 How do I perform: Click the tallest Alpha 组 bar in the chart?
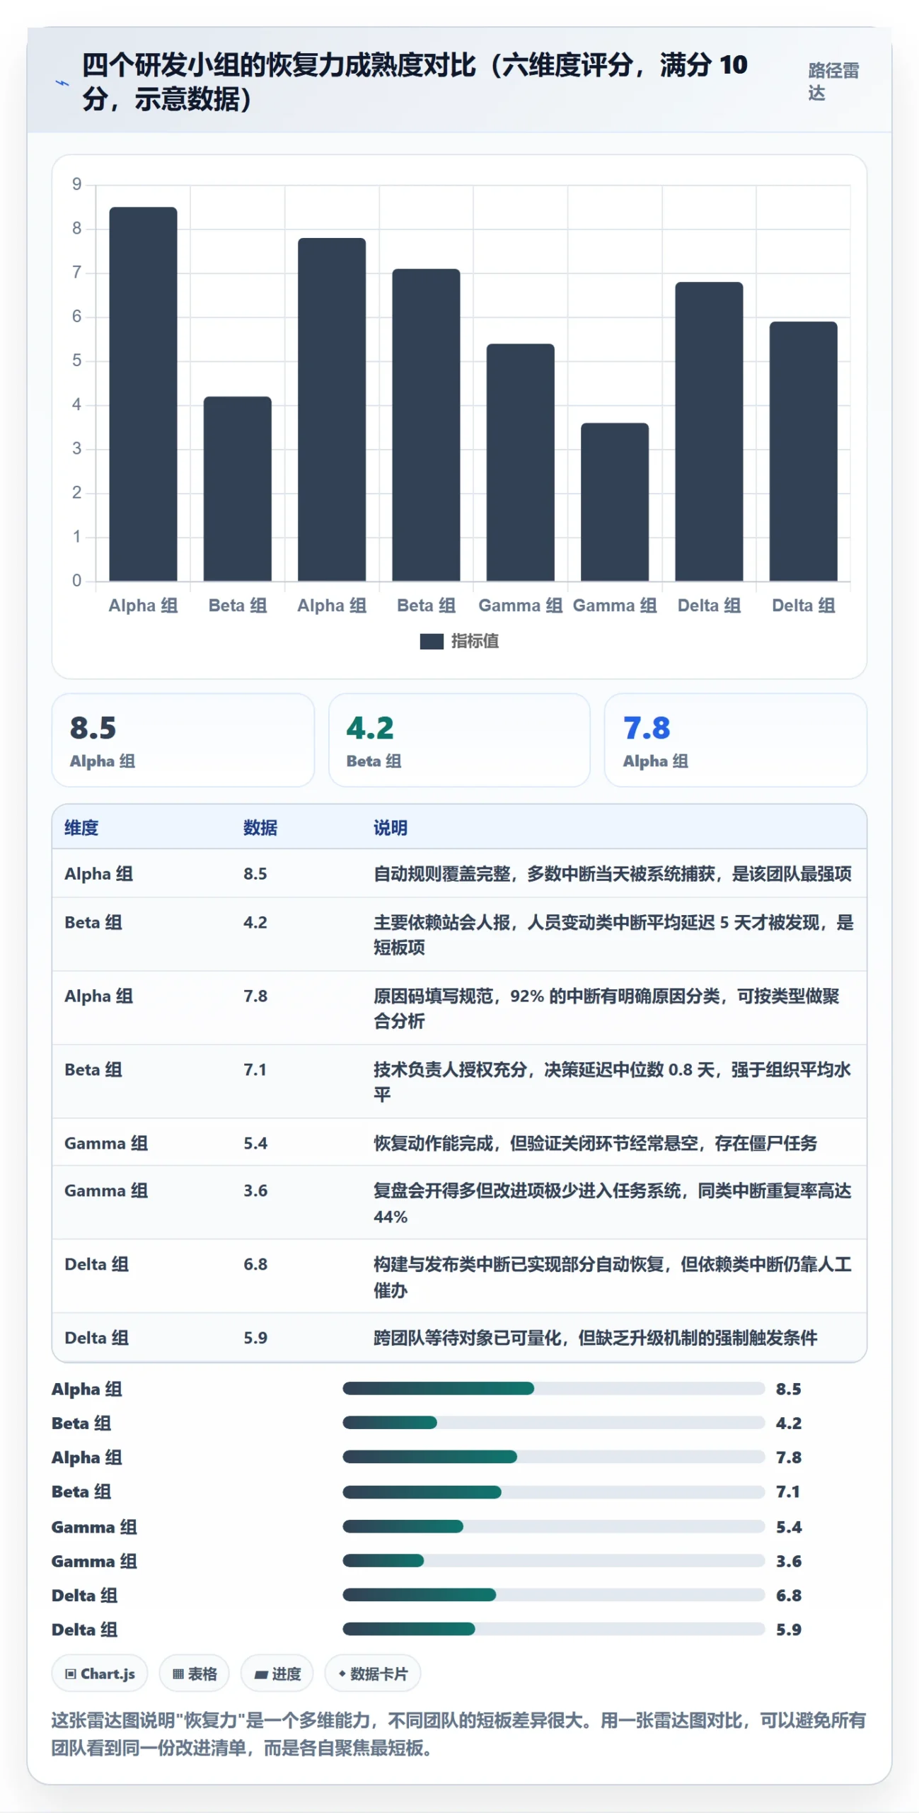click(143, 394)
